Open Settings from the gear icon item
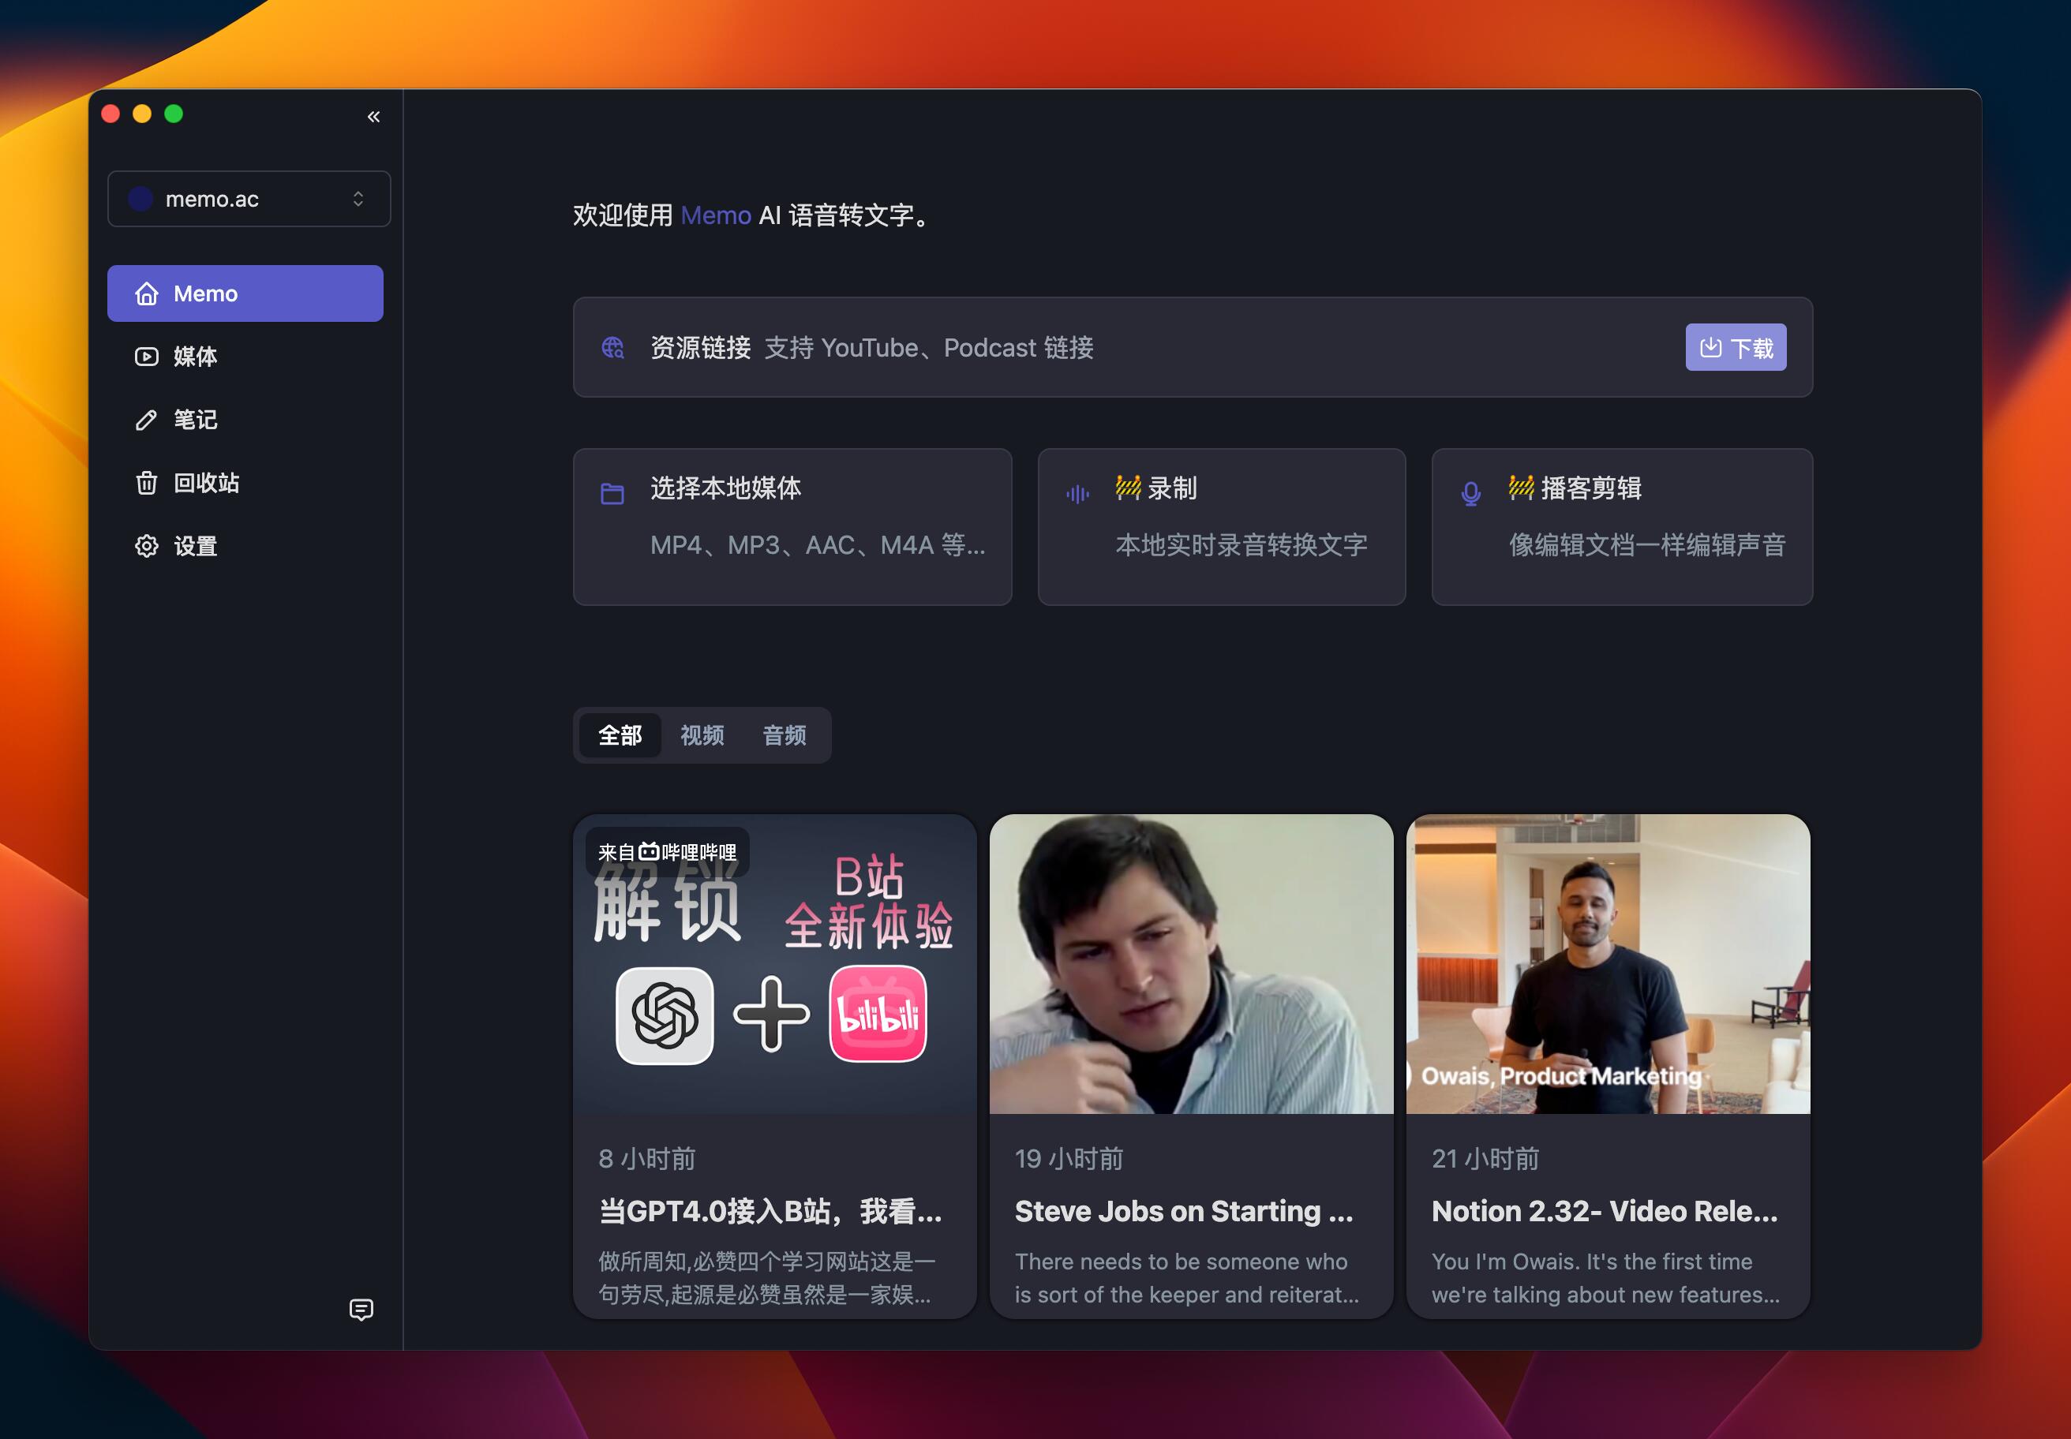 click(x=147, y=545)
